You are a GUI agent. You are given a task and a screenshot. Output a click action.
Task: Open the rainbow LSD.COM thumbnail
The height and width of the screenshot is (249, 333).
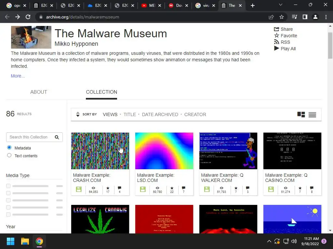(x=164, y=151)
